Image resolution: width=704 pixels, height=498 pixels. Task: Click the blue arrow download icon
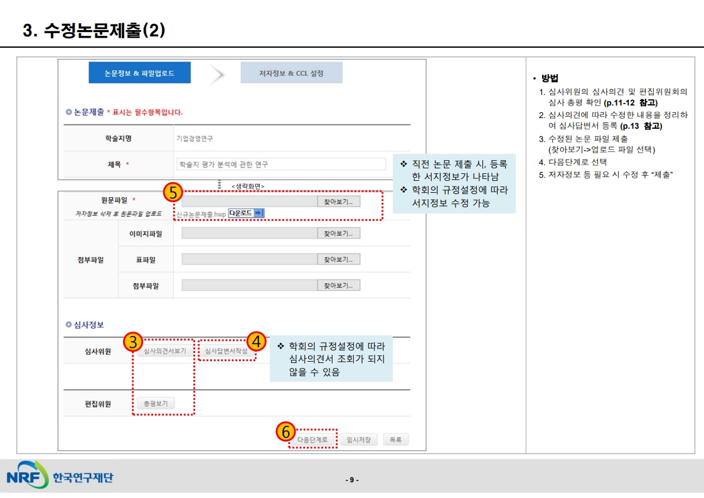(259, 213)
